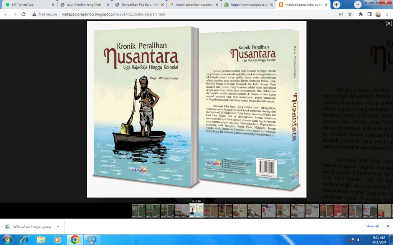The image size is (393, 245).
Task: Reload the current page
Action: 23,14
